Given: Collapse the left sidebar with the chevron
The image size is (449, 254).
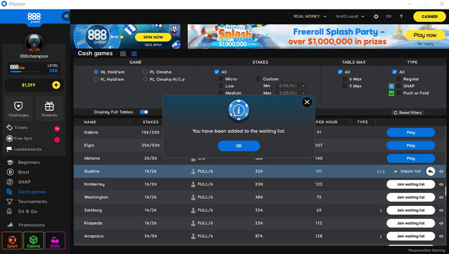Looking at the screenshot, I should coord(65,17).
